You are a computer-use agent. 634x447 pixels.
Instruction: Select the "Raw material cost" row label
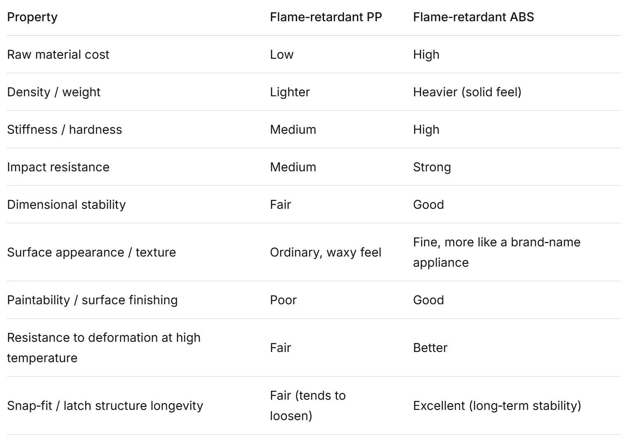pyautogui.click(x=58, y=55)
